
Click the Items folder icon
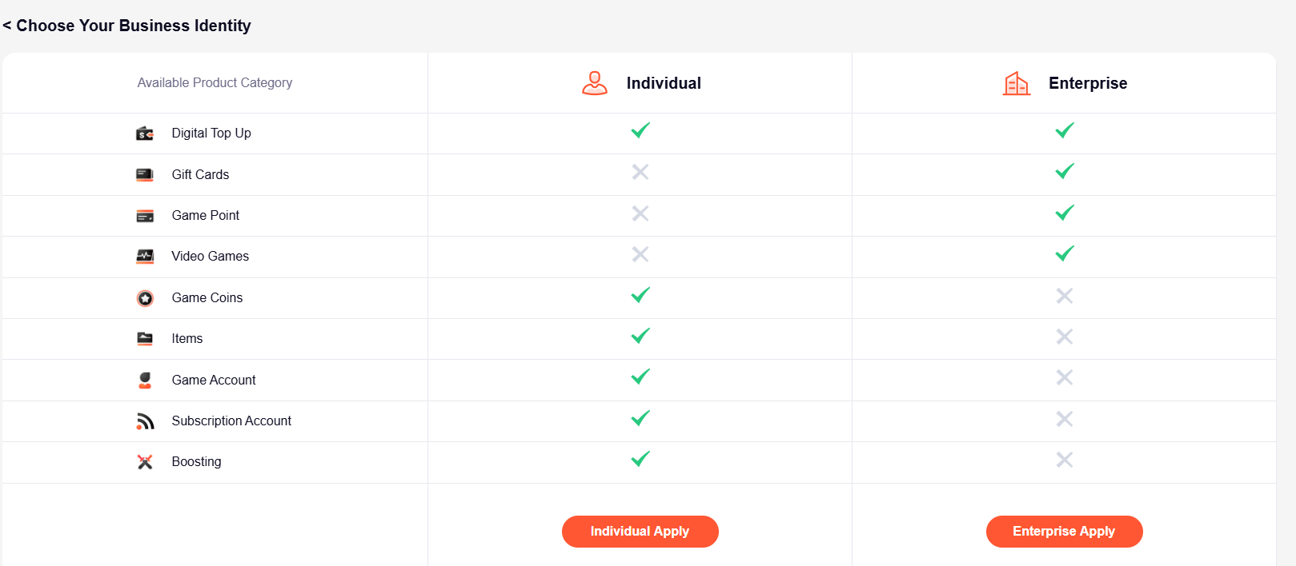point(145,339)
